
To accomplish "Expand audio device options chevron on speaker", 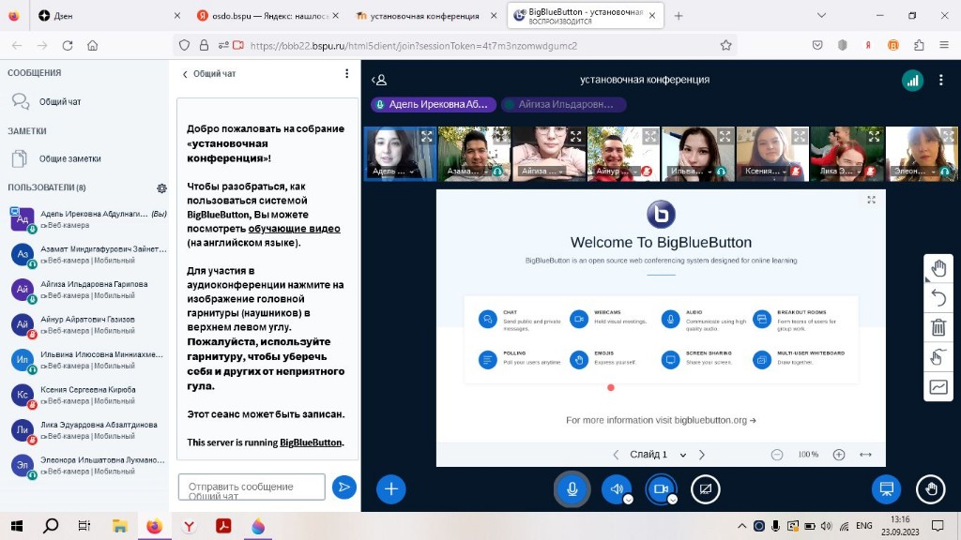I will tap(629, 499).
